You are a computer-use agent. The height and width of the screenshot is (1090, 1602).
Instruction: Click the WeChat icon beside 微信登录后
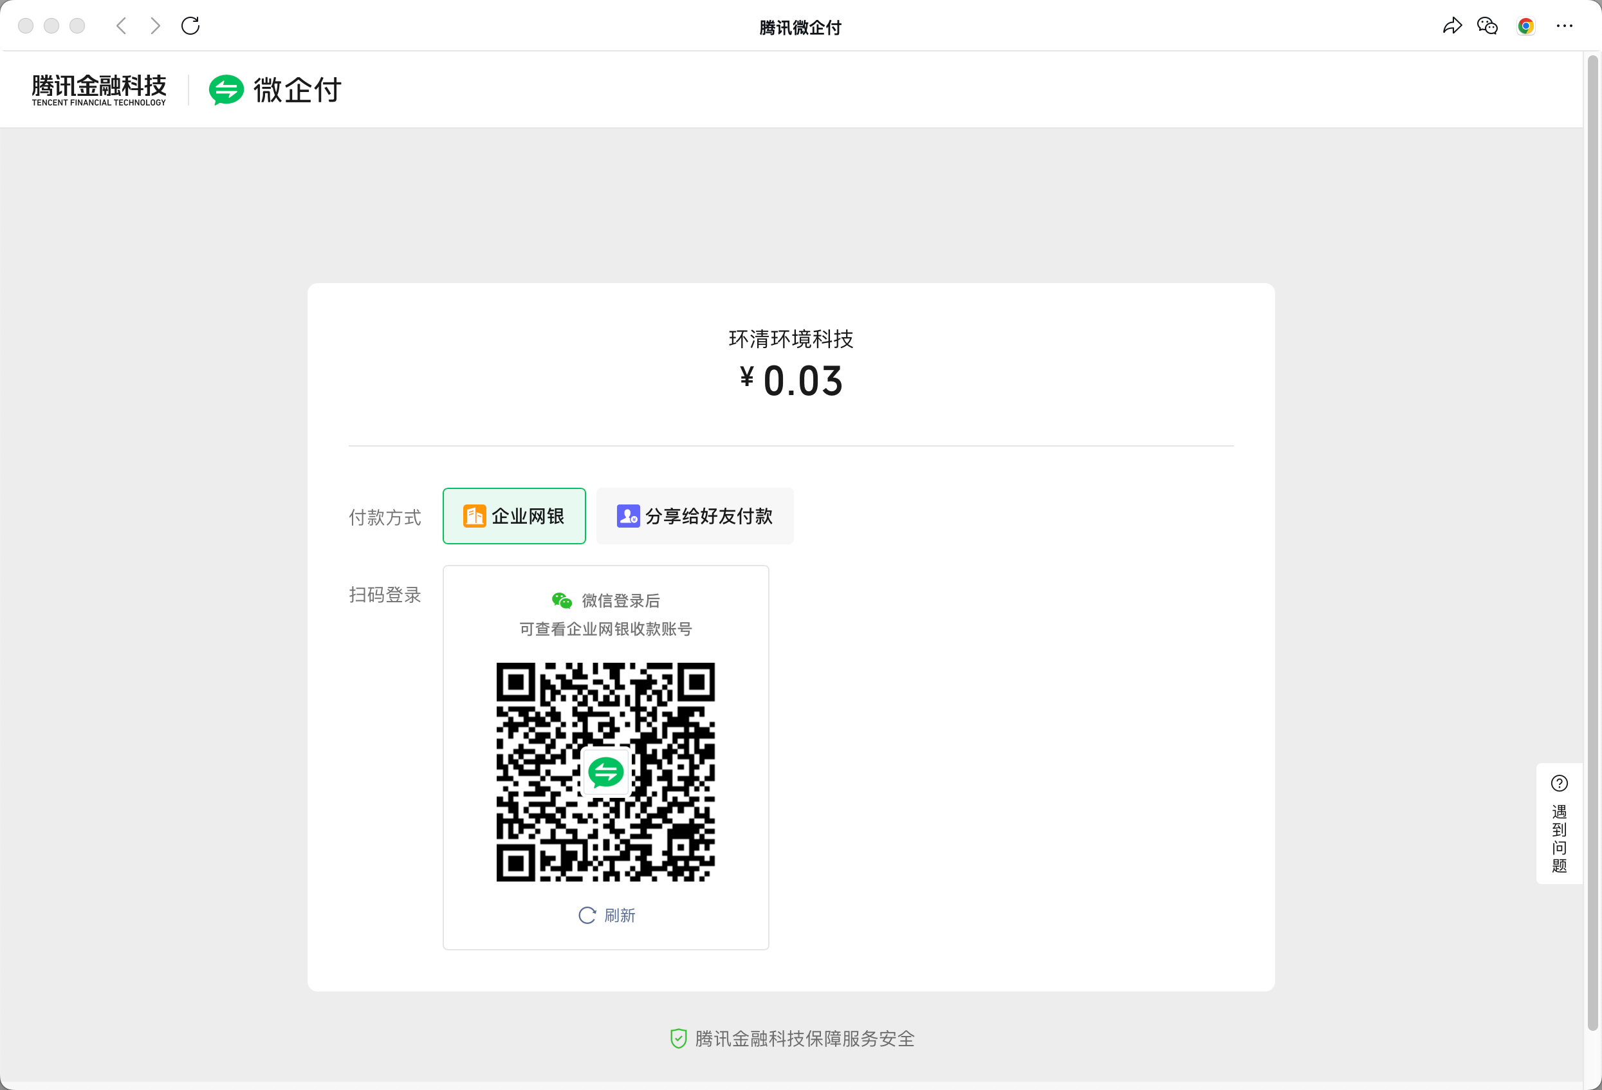(562, 600)
